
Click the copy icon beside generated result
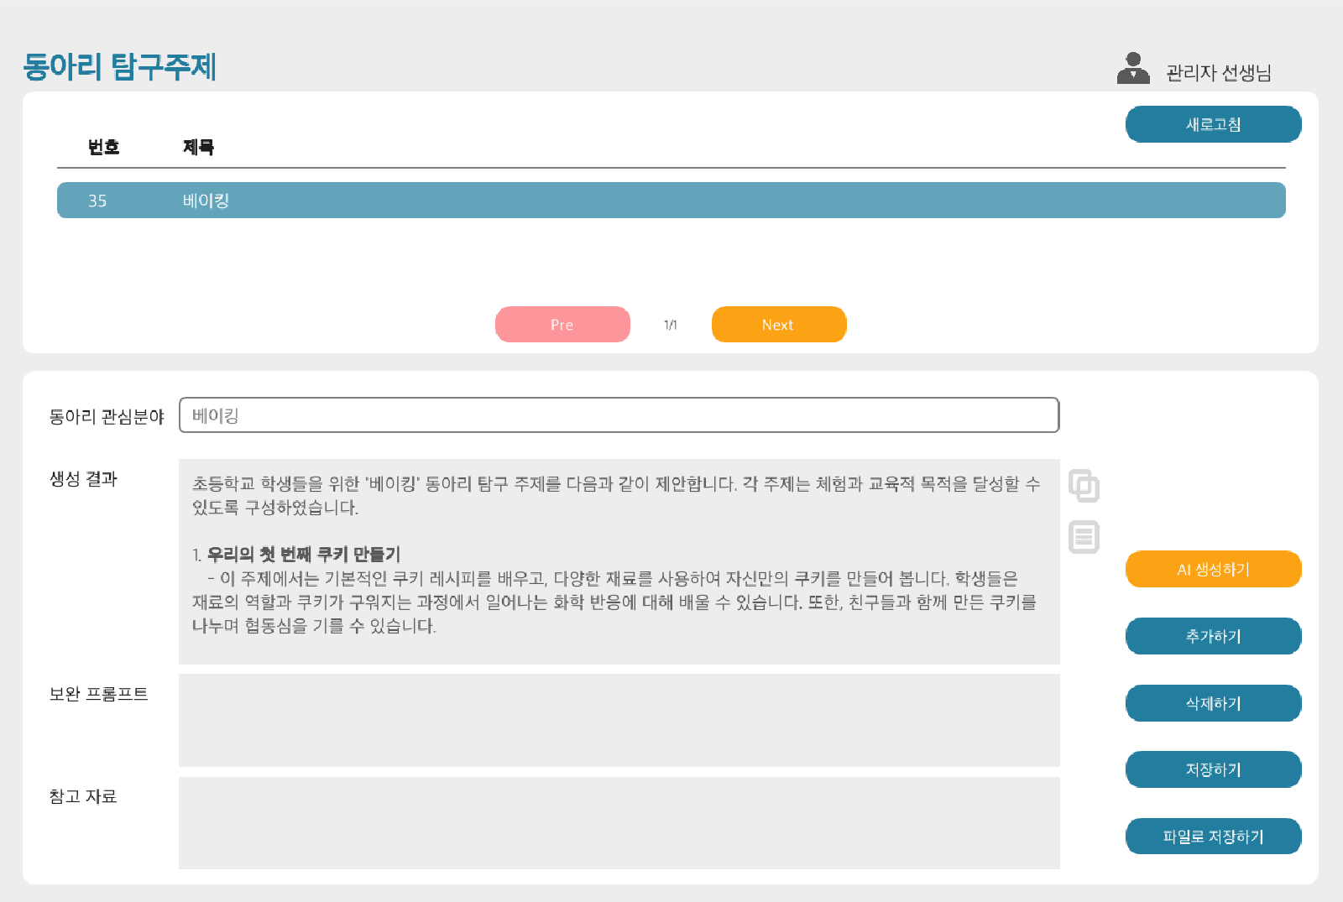click(x=1084, y=486)
